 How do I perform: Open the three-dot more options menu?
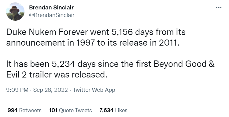[x=219, y=8]
